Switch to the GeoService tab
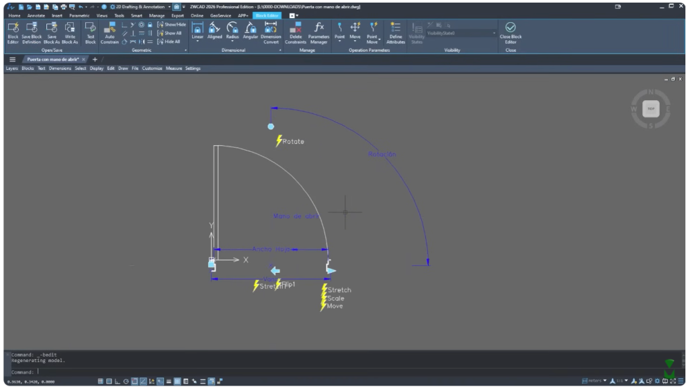 coord(220,15)
